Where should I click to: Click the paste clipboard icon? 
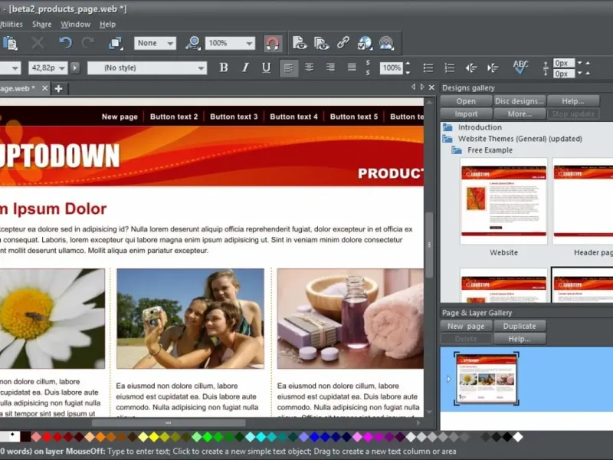10,43
